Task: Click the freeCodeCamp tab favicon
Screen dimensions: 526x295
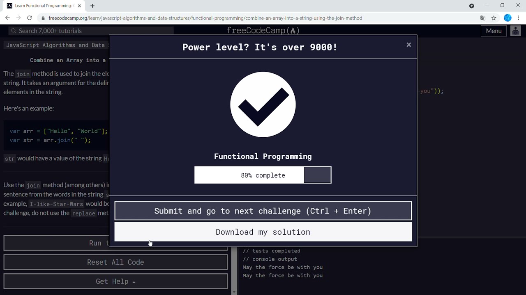Action: 9,6
